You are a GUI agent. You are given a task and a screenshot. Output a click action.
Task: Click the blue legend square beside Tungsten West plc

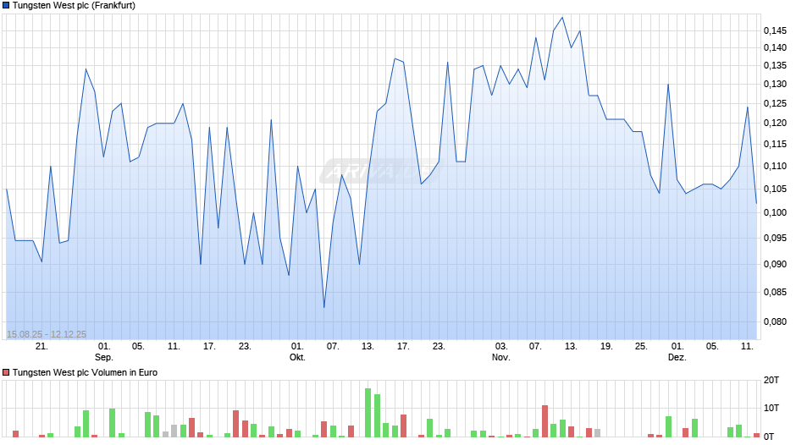pyautogui.click(x=6, y=6)
